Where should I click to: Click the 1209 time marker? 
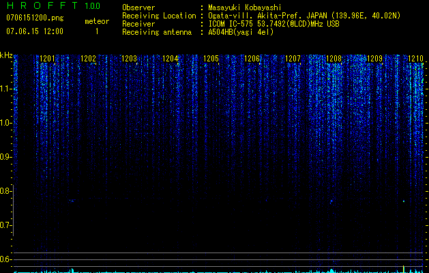coord(374,58)
